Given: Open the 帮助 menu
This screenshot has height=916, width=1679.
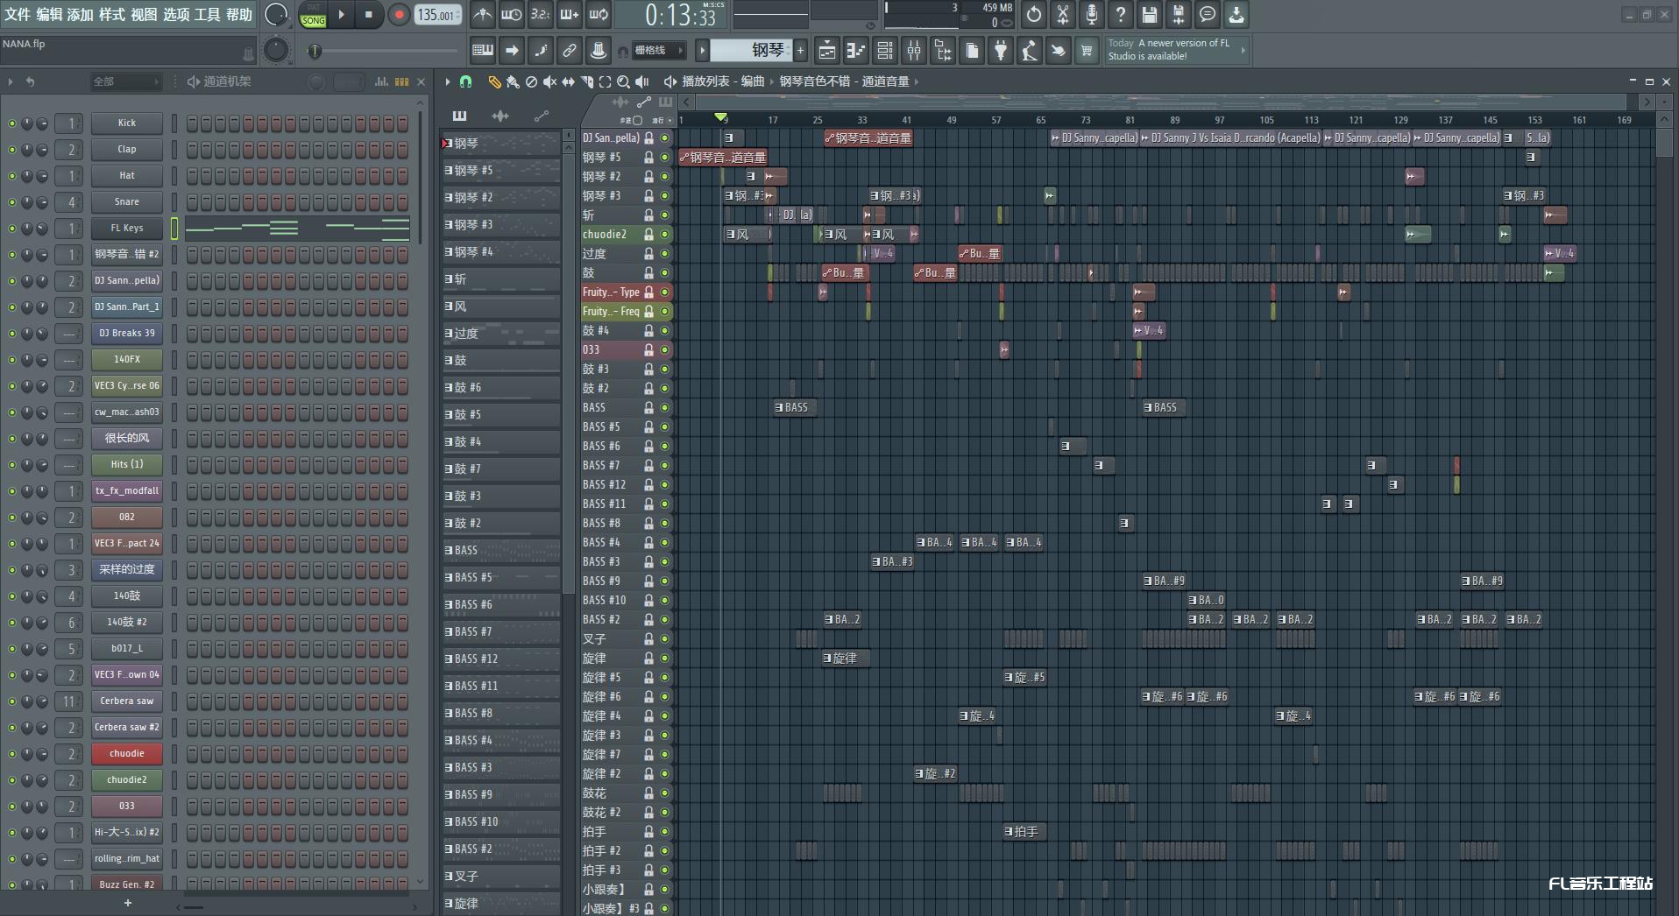Looking at the screenshot, I should tap(239, 14).
